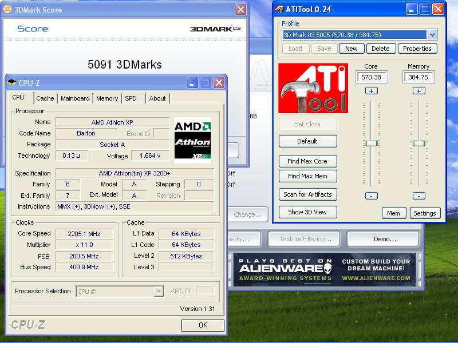Switch to the Memory tab in CPU-Z
Image resolution: width=458 pixels, height=343 pixels.
coord(107,98)
